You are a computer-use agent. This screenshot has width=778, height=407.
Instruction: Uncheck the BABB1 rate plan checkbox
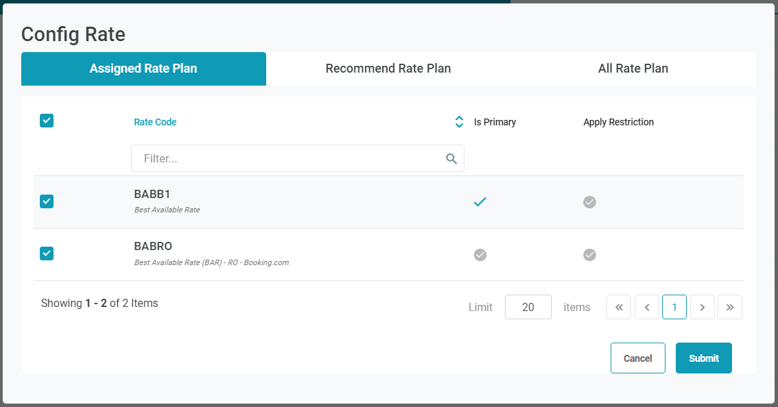[x=47, y=201]
